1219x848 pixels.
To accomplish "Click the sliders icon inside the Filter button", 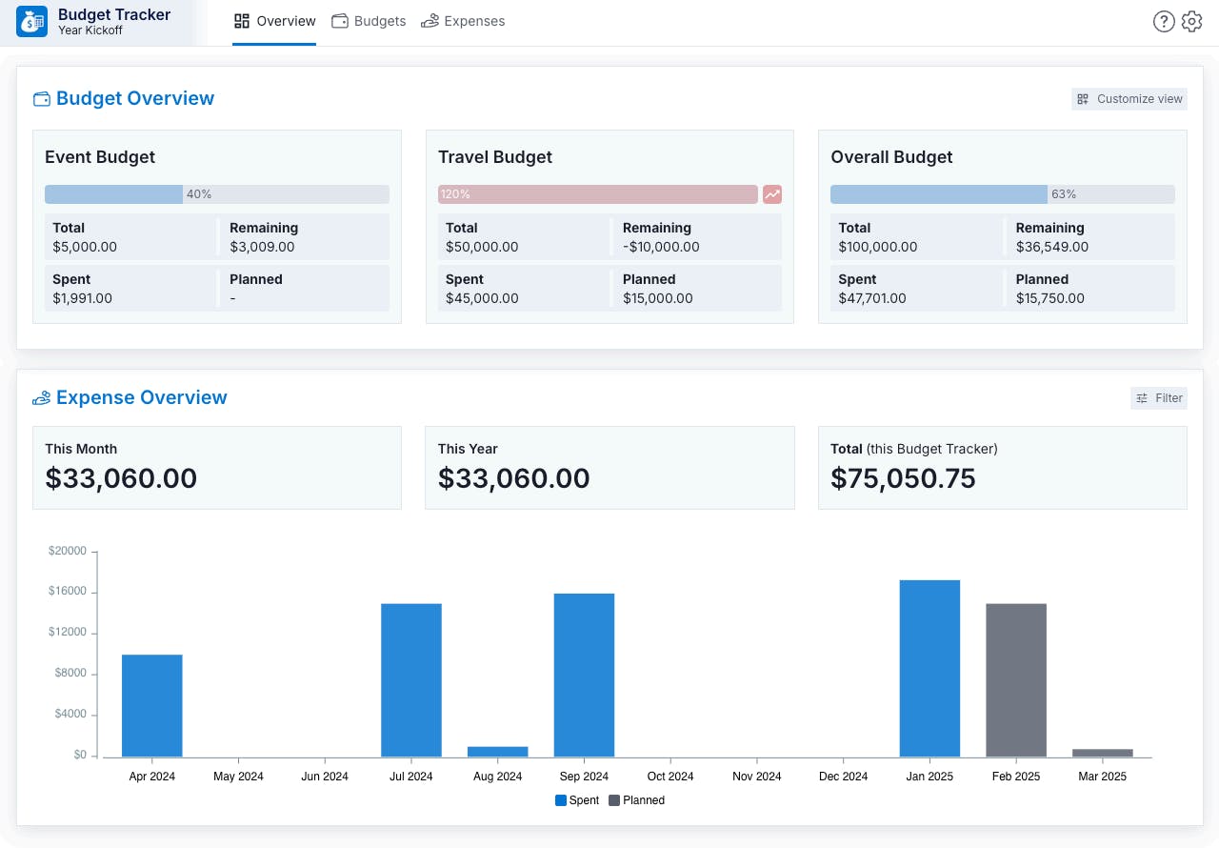I will tap(1142, 397).
